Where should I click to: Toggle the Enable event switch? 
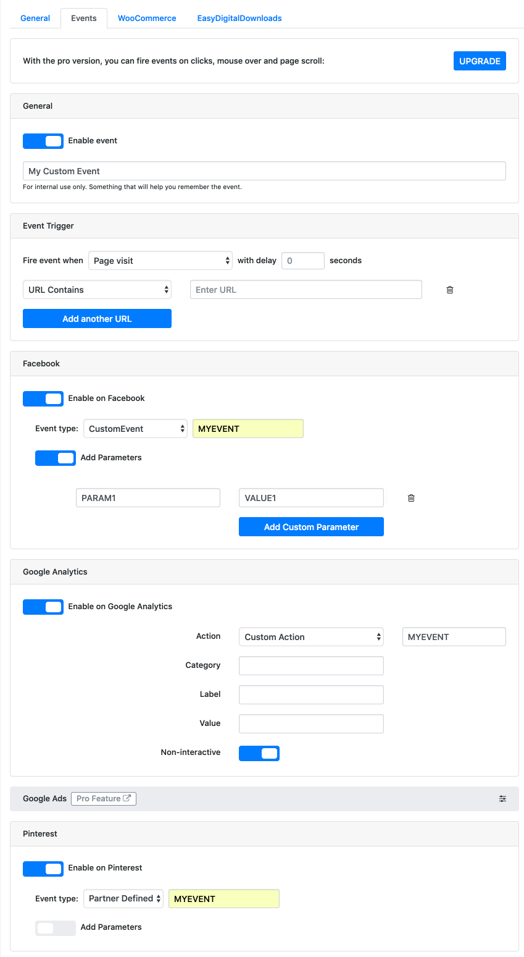click(43, 141)
